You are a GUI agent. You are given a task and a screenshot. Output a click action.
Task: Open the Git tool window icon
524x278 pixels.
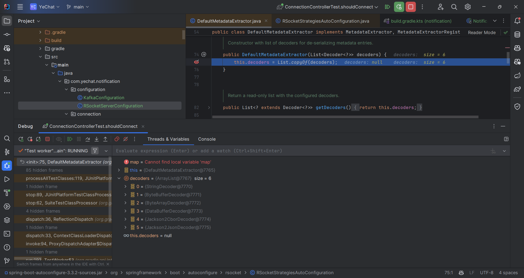point(7,261)
